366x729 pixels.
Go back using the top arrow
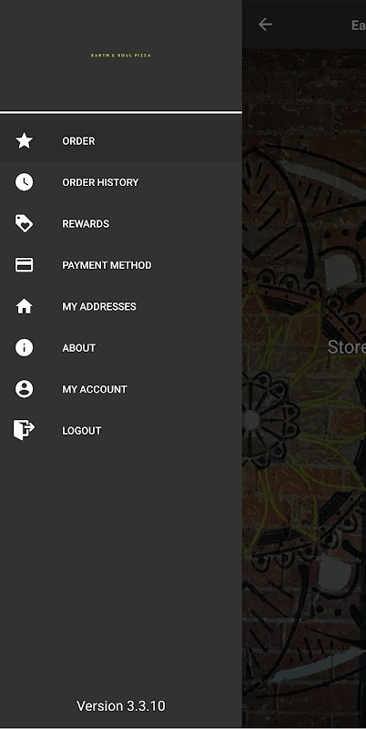(x=265, y=25)
